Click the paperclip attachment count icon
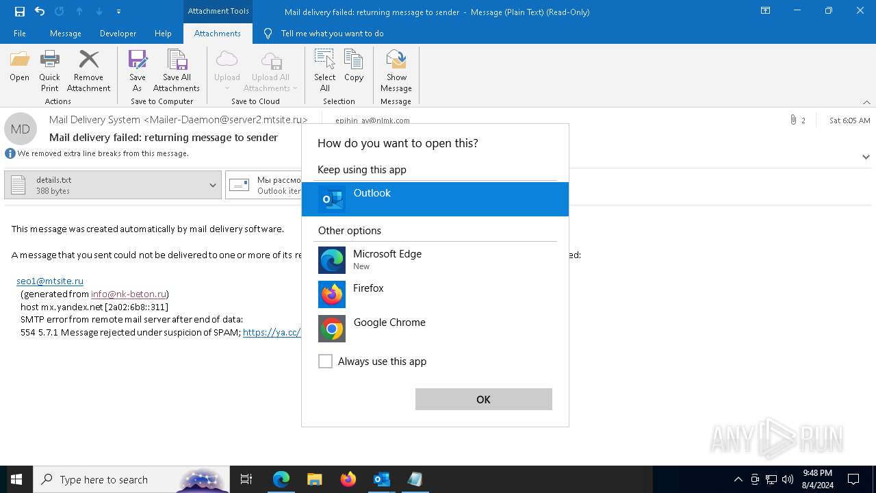 [x=793, y=120]
